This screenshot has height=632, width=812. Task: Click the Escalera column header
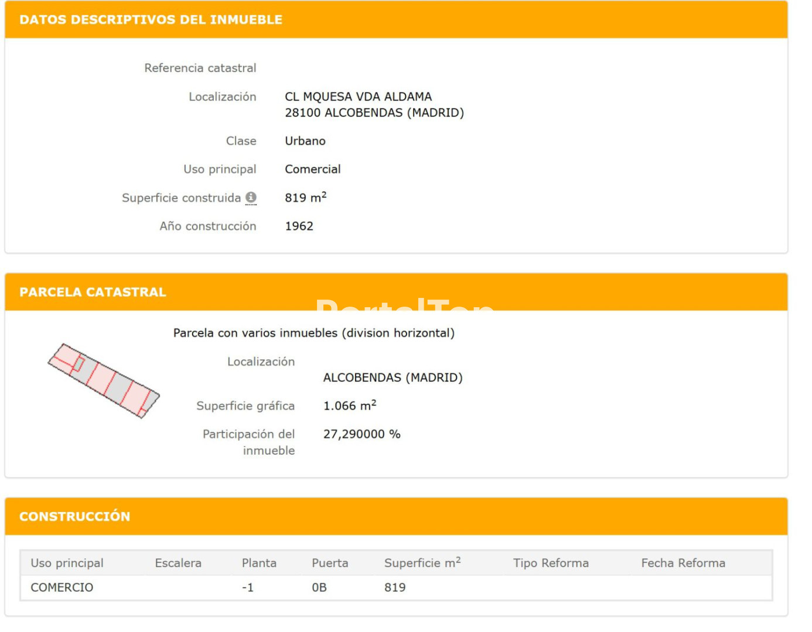[x=178, y=563]
